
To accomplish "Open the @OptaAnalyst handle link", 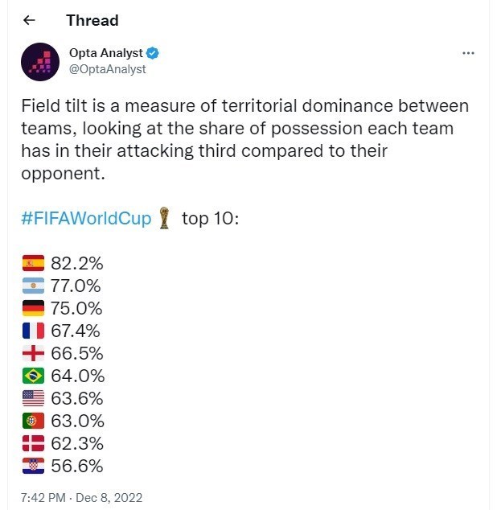I will pos(107,69).
